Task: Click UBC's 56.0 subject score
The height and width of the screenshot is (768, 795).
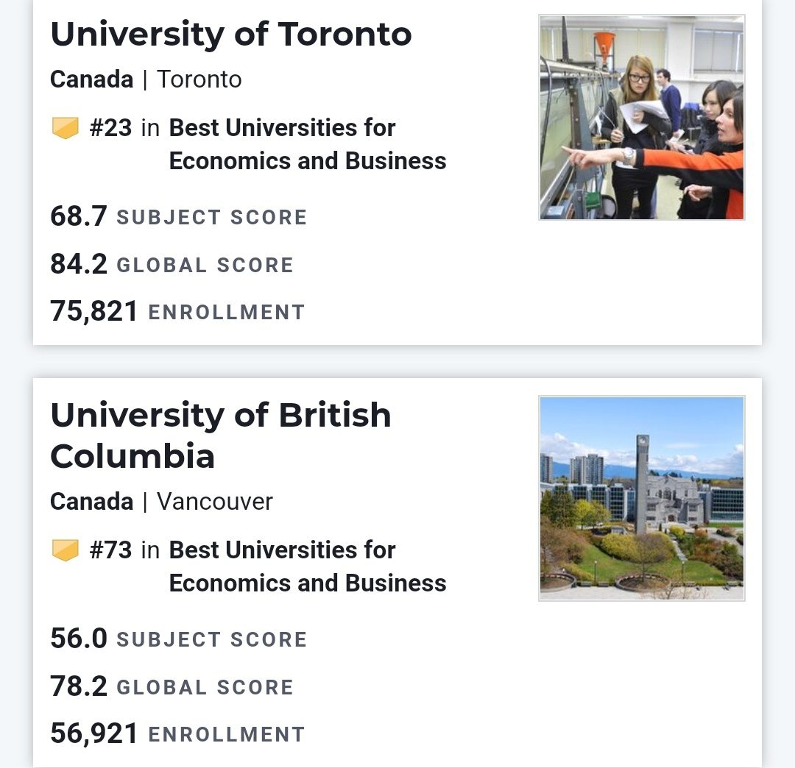Action: [x=79, y=639]
